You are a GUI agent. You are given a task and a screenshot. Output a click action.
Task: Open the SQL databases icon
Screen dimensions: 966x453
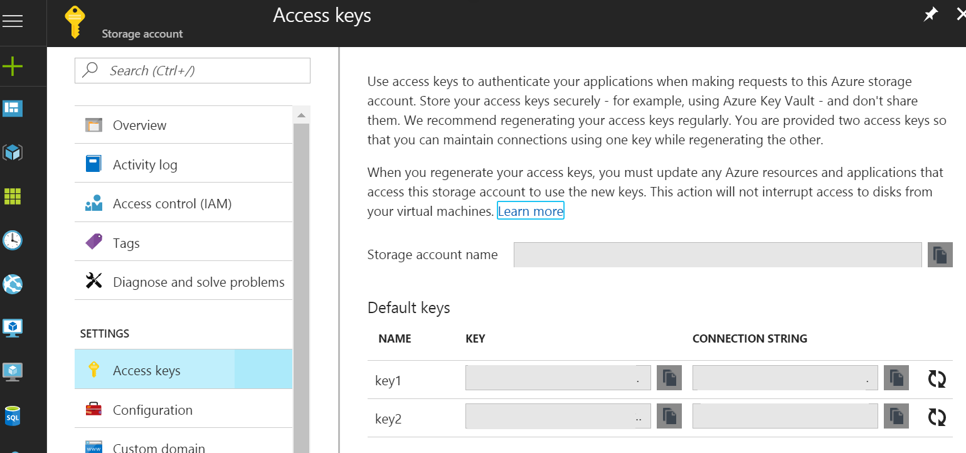point(13,415)
